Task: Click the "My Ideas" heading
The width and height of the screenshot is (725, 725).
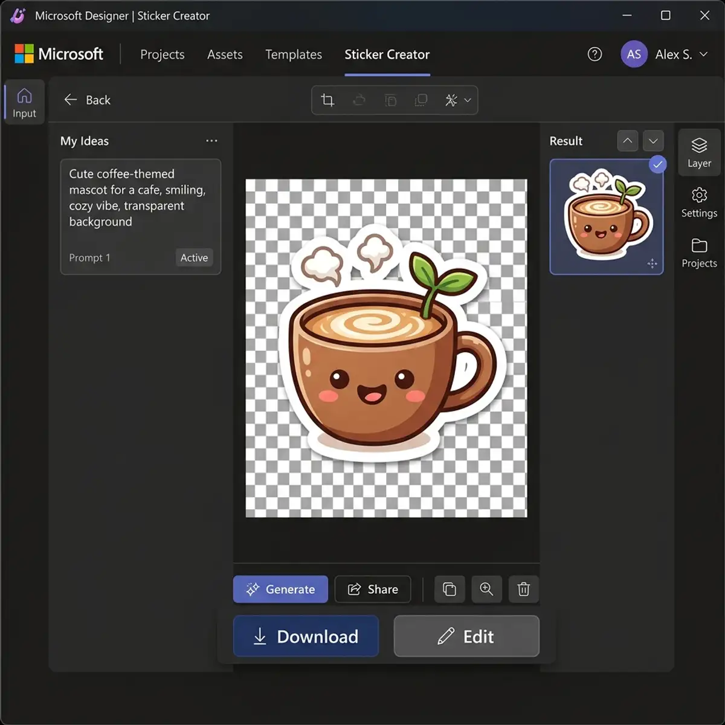Action: (x=85, y=141)
